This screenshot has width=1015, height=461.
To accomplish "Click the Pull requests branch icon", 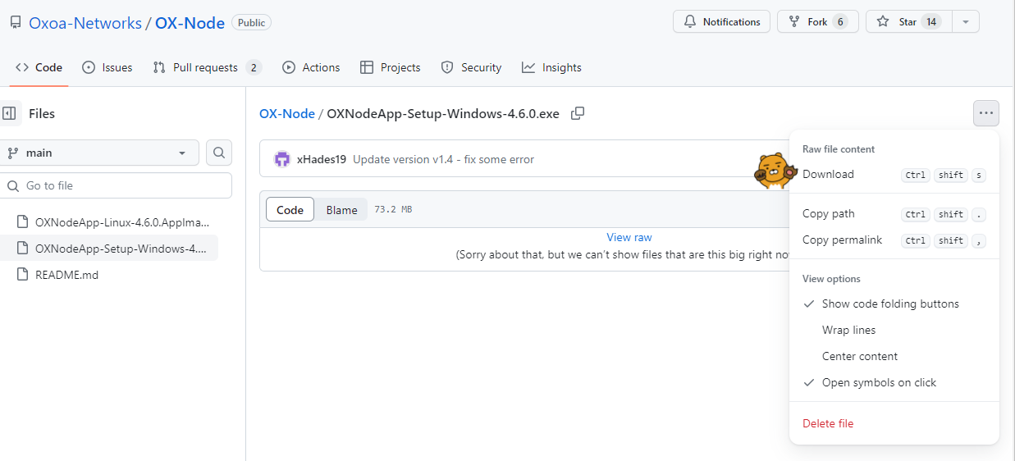I will pyautogui.click(x=159, y=67).
